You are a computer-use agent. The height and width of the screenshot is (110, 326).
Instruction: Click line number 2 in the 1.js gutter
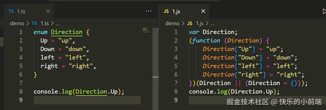(x=176, y=41)
